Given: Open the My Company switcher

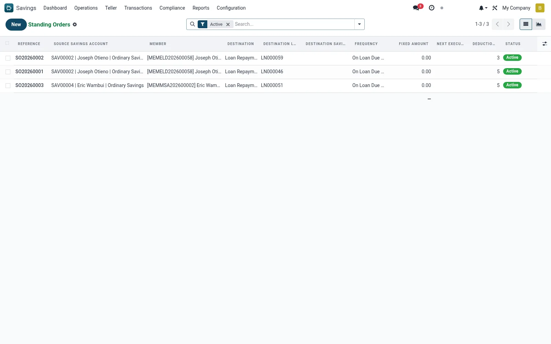Looking at the screenshot, I should pos(516,8).
